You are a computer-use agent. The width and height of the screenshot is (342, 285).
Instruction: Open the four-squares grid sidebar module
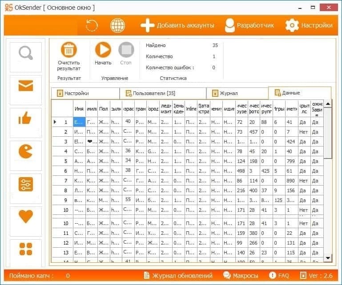click(26, 253)
